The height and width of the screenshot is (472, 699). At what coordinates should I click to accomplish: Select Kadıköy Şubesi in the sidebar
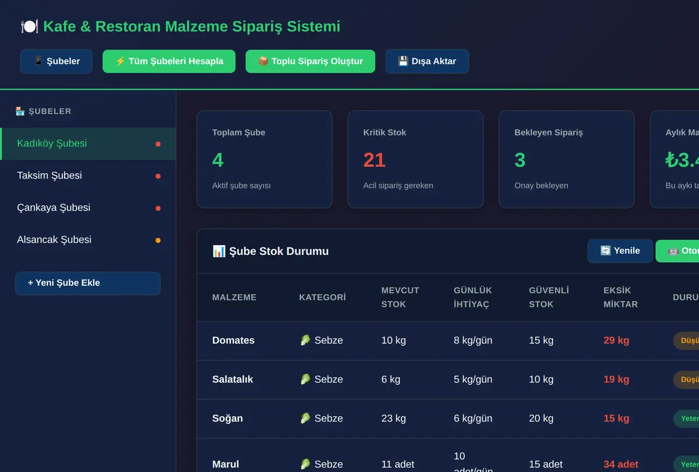pos(88,144)
